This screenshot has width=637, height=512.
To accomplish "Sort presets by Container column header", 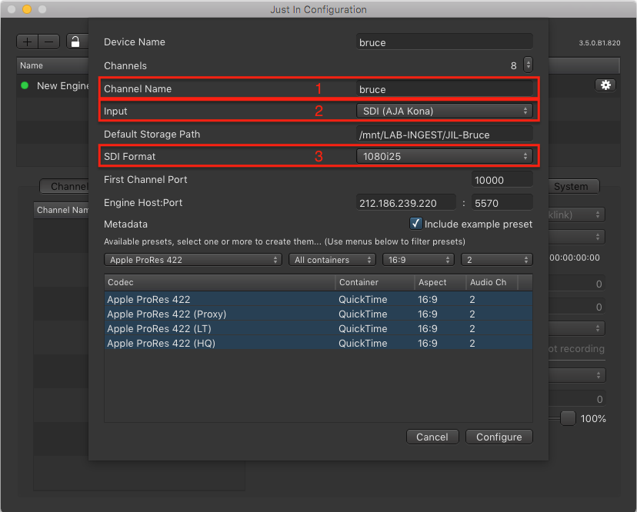I will coord(375,282).
